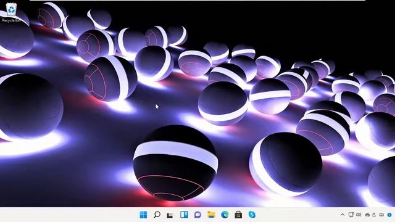Open Skype from the taskbar
Screen dimensions: 395x222
point(252,215)
